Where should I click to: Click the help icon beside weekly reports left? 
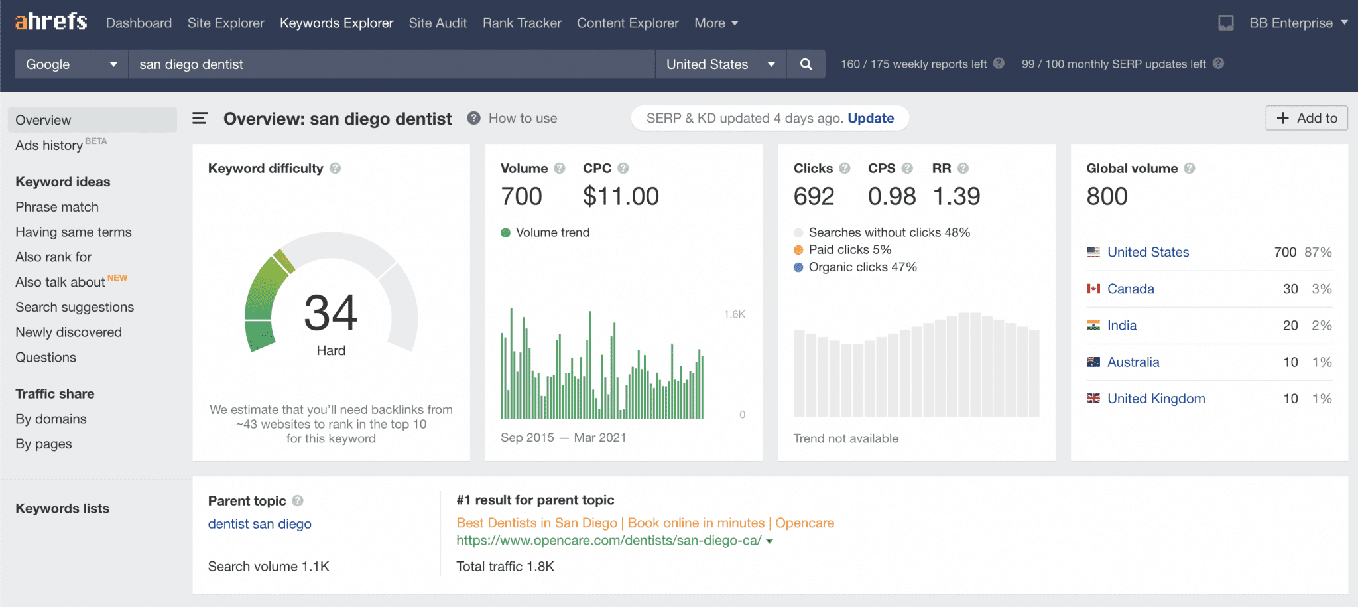999,64
